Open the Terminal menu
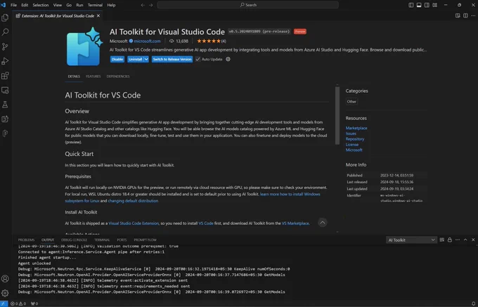 pos(95,5)
